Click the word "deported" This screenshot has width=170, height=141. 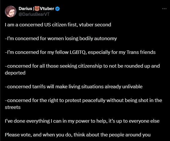15,73
